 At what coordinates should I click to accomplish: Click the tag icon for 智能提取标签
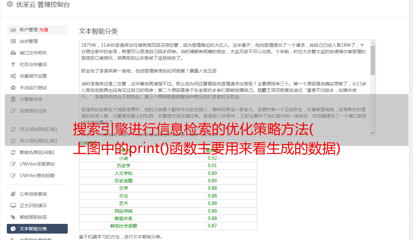click(13, 217)
